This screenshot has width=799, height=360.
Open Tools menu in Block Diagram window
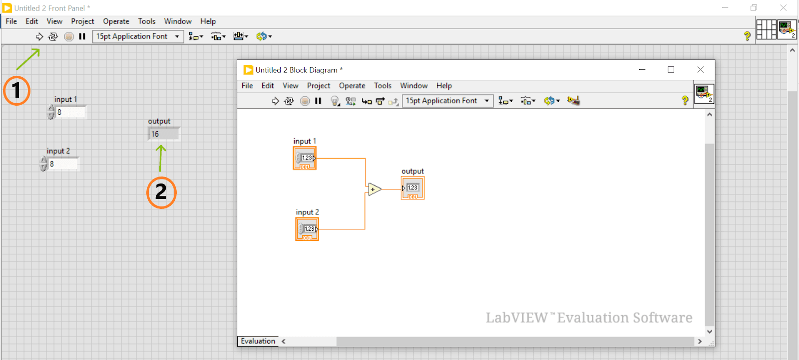click(383, 86)
